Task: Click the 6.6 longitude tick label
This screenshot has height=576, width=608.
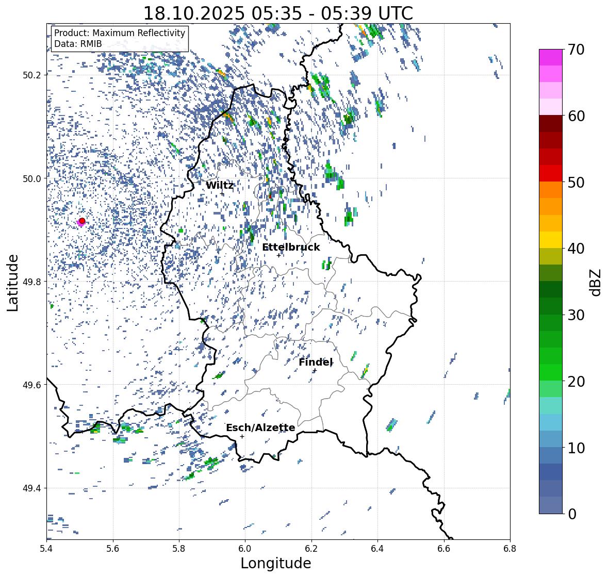Action: (444, 549)
